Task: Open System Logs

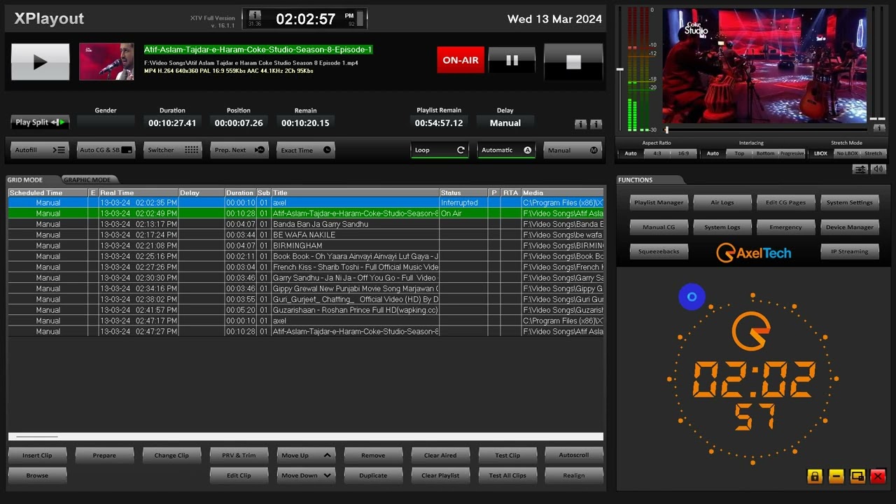Action: point(722,227)
